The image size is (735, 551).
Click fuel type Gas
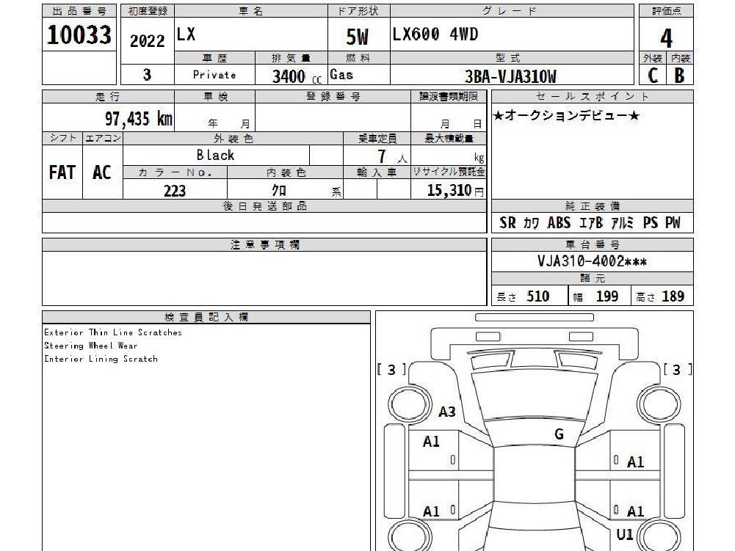(341, 75)
